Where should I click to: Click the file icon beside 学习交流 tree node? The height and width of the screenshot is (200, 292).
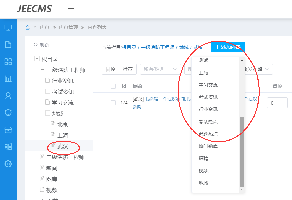[x=47, y=102]
